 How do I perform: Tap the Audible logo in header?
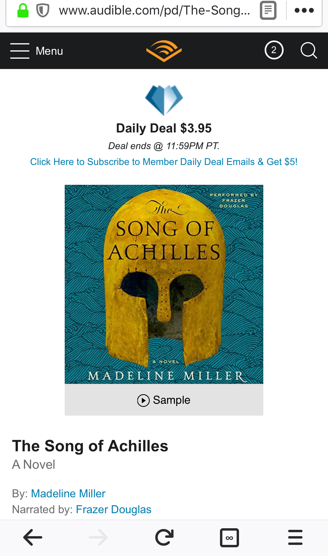pyautogui.click(x=164, y=51)
